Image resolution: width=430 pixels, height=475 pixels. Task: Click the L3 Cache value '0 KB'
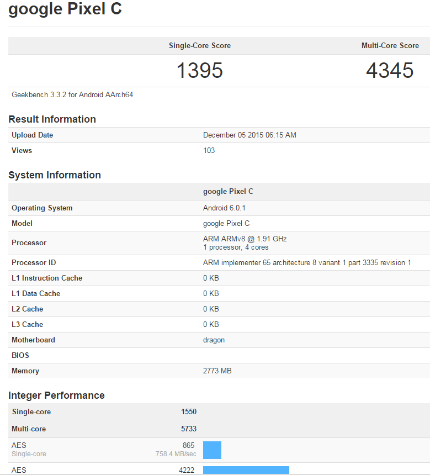[211, 324]
